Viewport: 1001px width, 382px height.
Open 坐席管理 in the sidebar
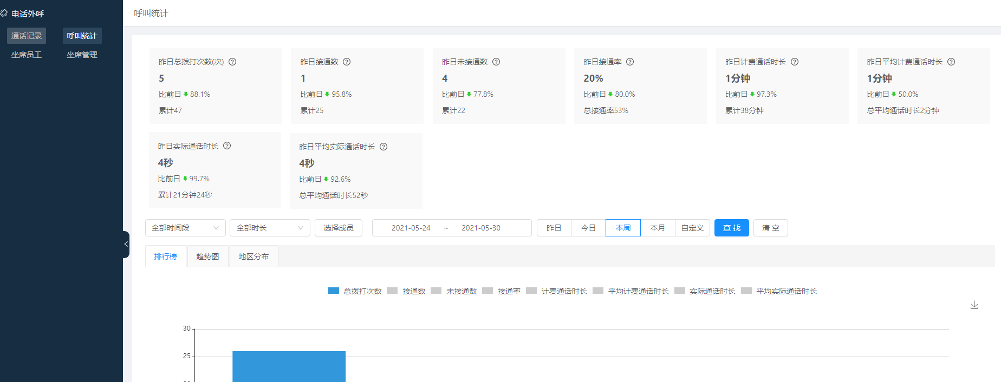[82, 55]
